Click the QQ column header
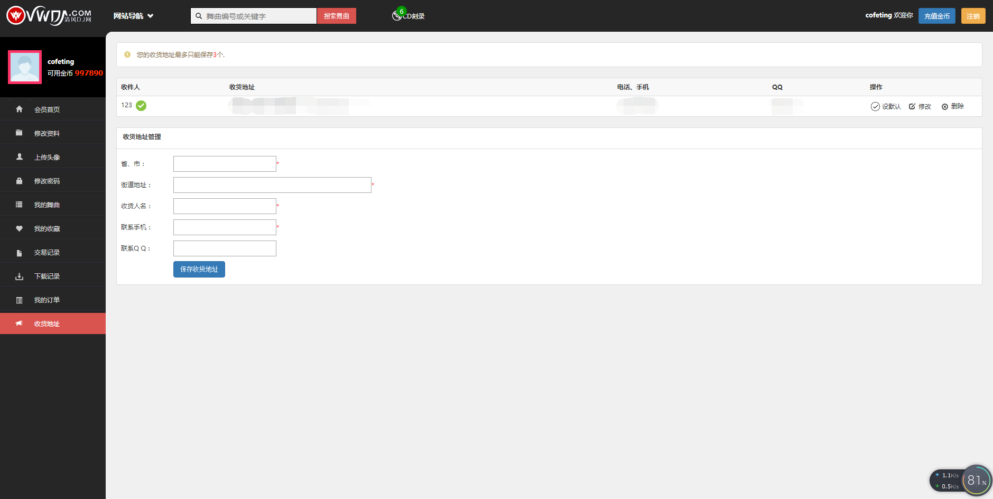Viewport: 993px width, 499px height. tap(777, 87)
